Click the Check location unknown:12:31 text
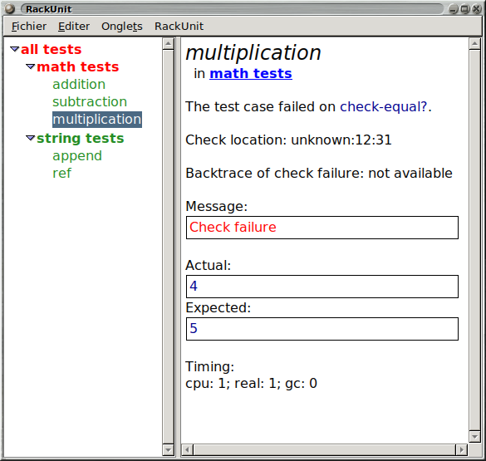Image resolution: width=486 pixels, height=461 pixels. (x=288, y=140)
